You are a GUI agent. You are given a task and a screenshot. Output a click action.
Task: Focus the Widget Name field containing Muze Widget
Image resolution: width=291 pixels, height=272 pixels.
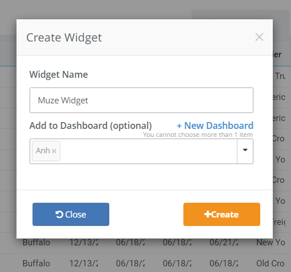(x=141, y=100)
